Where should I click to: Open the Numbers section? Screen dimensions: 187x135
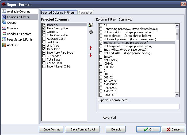(x=13, y=28)
